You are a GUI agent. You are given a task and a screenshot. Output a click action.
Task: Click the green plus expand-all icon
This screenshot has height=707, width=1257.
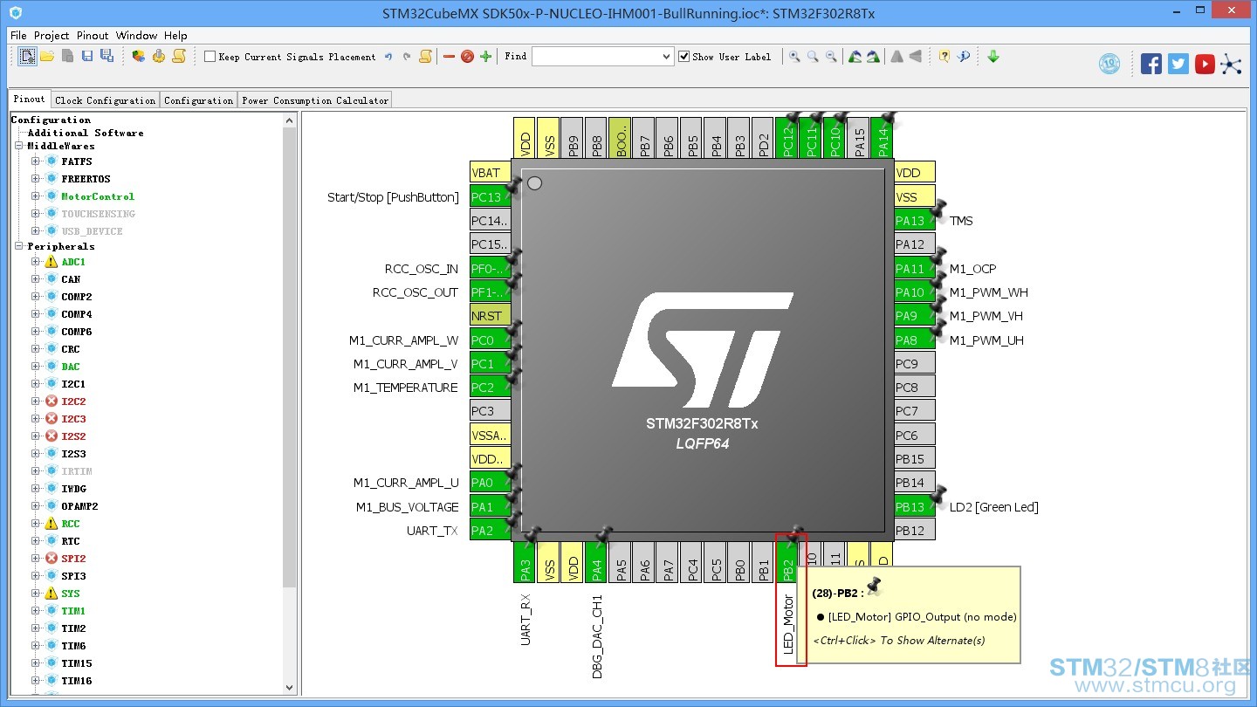point(486,57)
